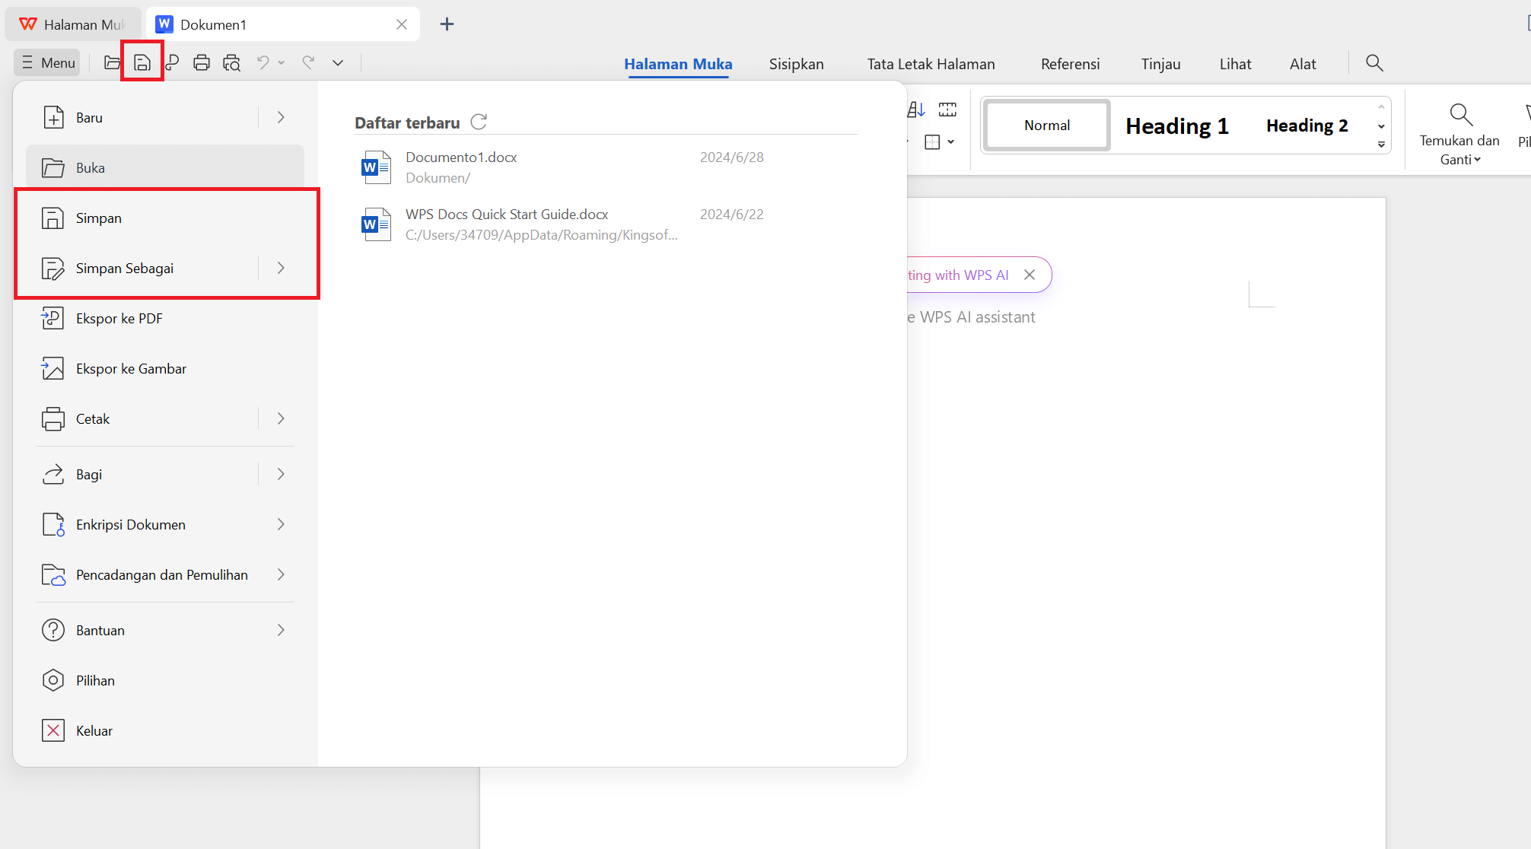The width and height of the screenshot is (1531, 849).
Task: Click the Export to PDF toolbar icon
Action: [x=172, y=62]
